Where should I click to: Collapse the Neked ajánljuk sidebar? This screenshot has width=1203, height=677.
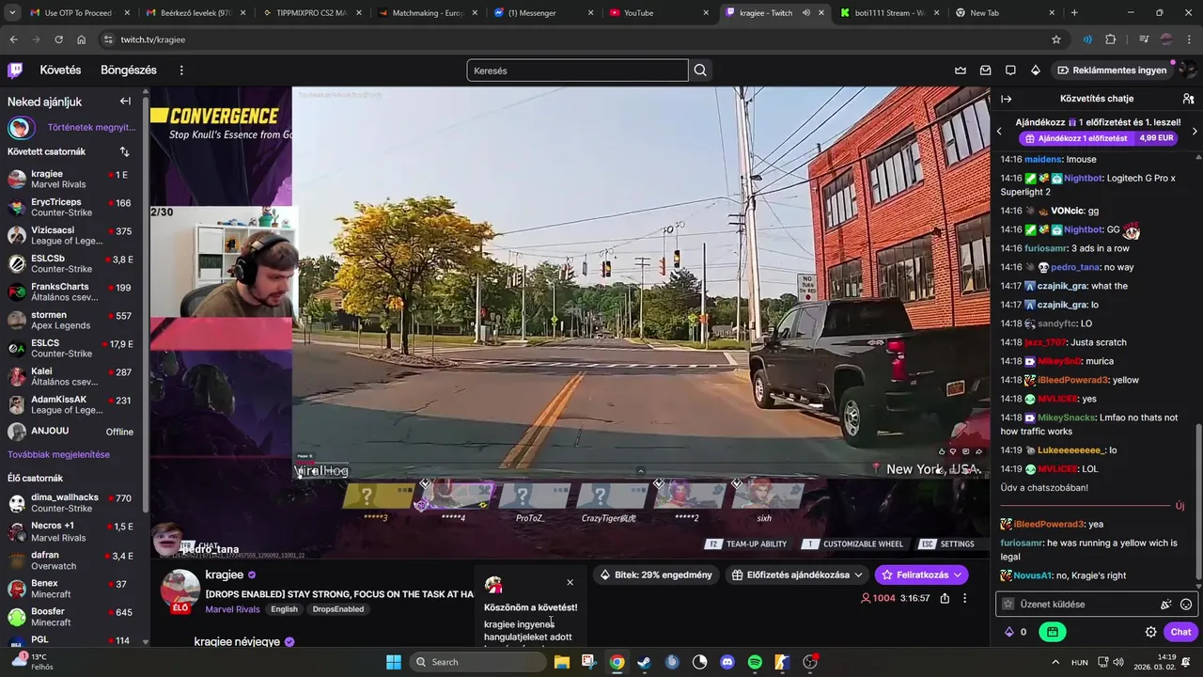coord(125,101)
